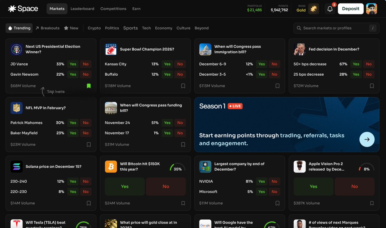Click Yes on the Bitcoin $150K market
386x228 pixels.
coord(124,186)
